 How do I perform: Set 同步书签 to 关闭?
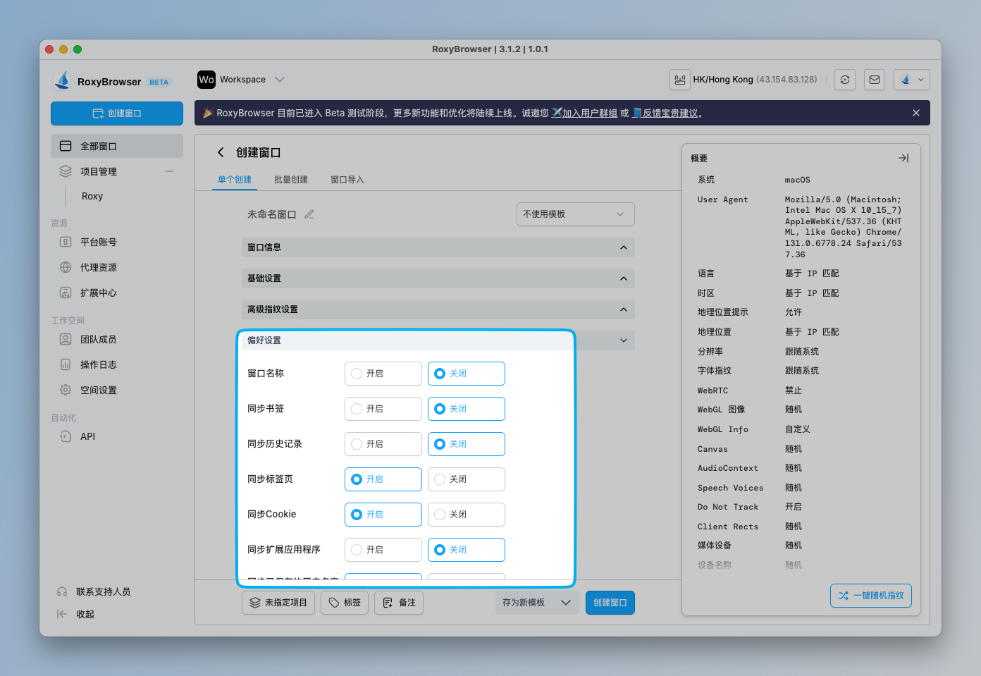pos(467,409)
